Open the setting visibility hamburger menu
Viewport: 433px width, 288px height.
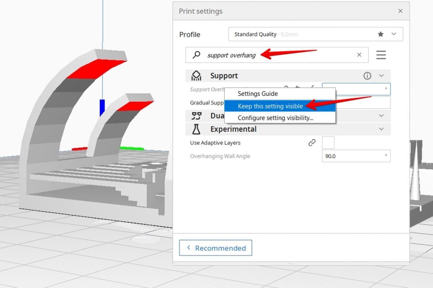coord(381,55)
